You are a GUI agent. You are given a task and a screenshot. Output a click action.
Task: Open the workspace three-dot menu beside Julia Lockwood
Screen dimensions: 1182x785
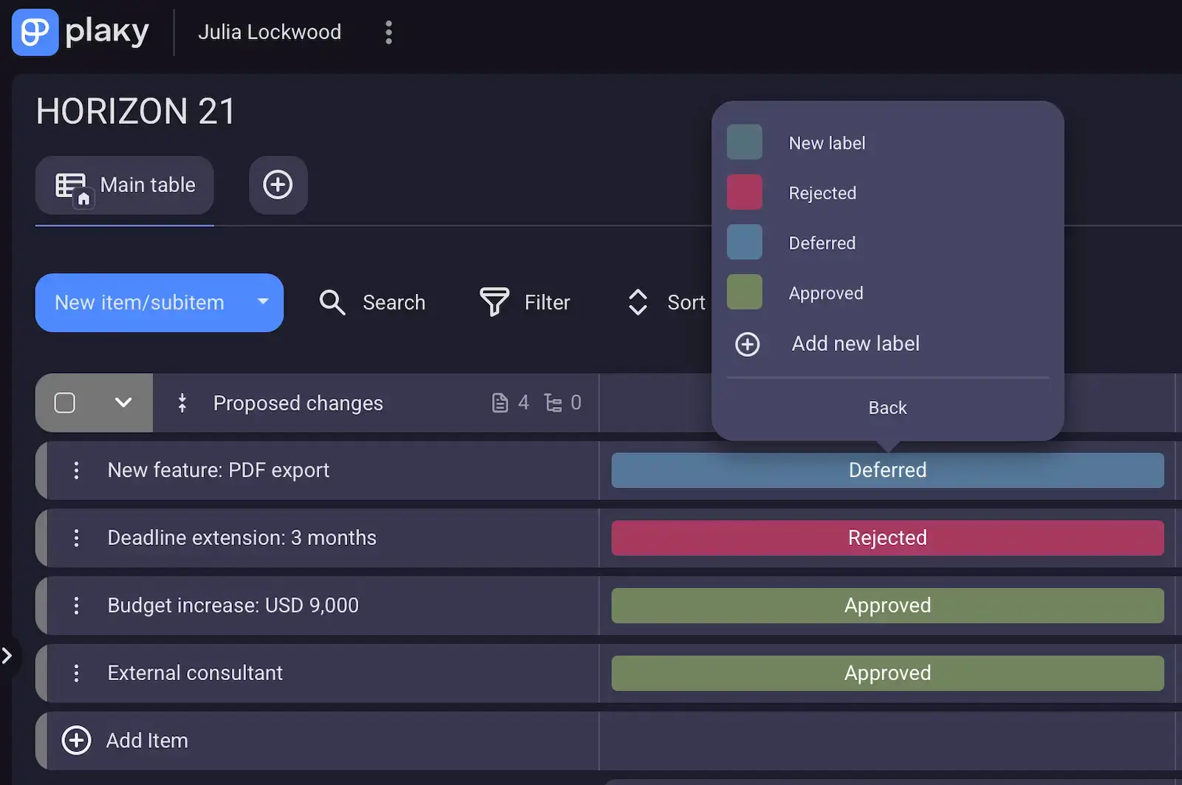point(389,32)
